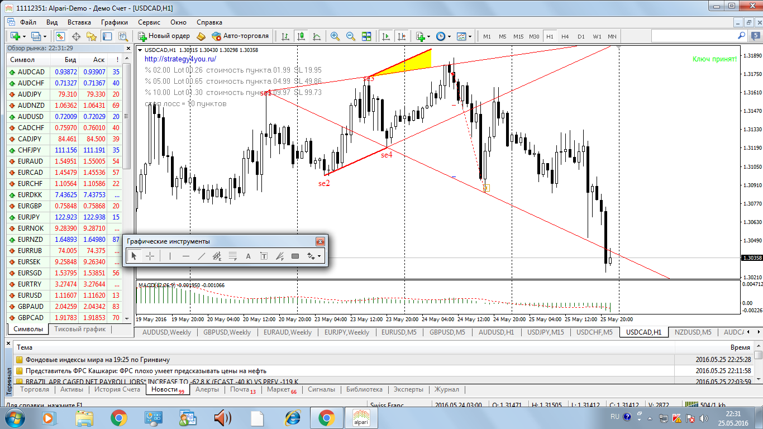Select the cursor arrow drawing tool
The width and height of the screenshot is (763, 429).
pyautogui.click(x=134, y=256)
